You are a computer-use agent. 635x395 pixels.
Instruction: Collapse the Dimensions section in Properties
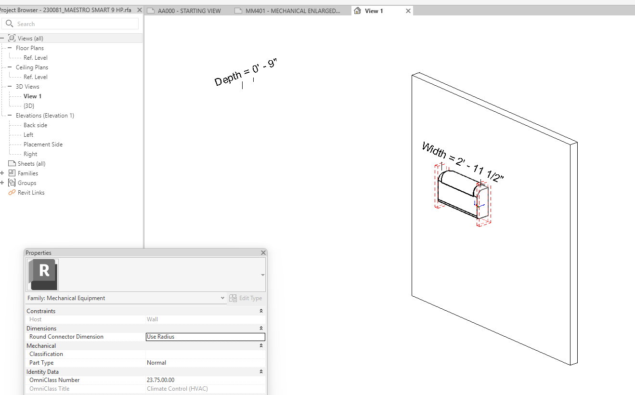point(261,329)
